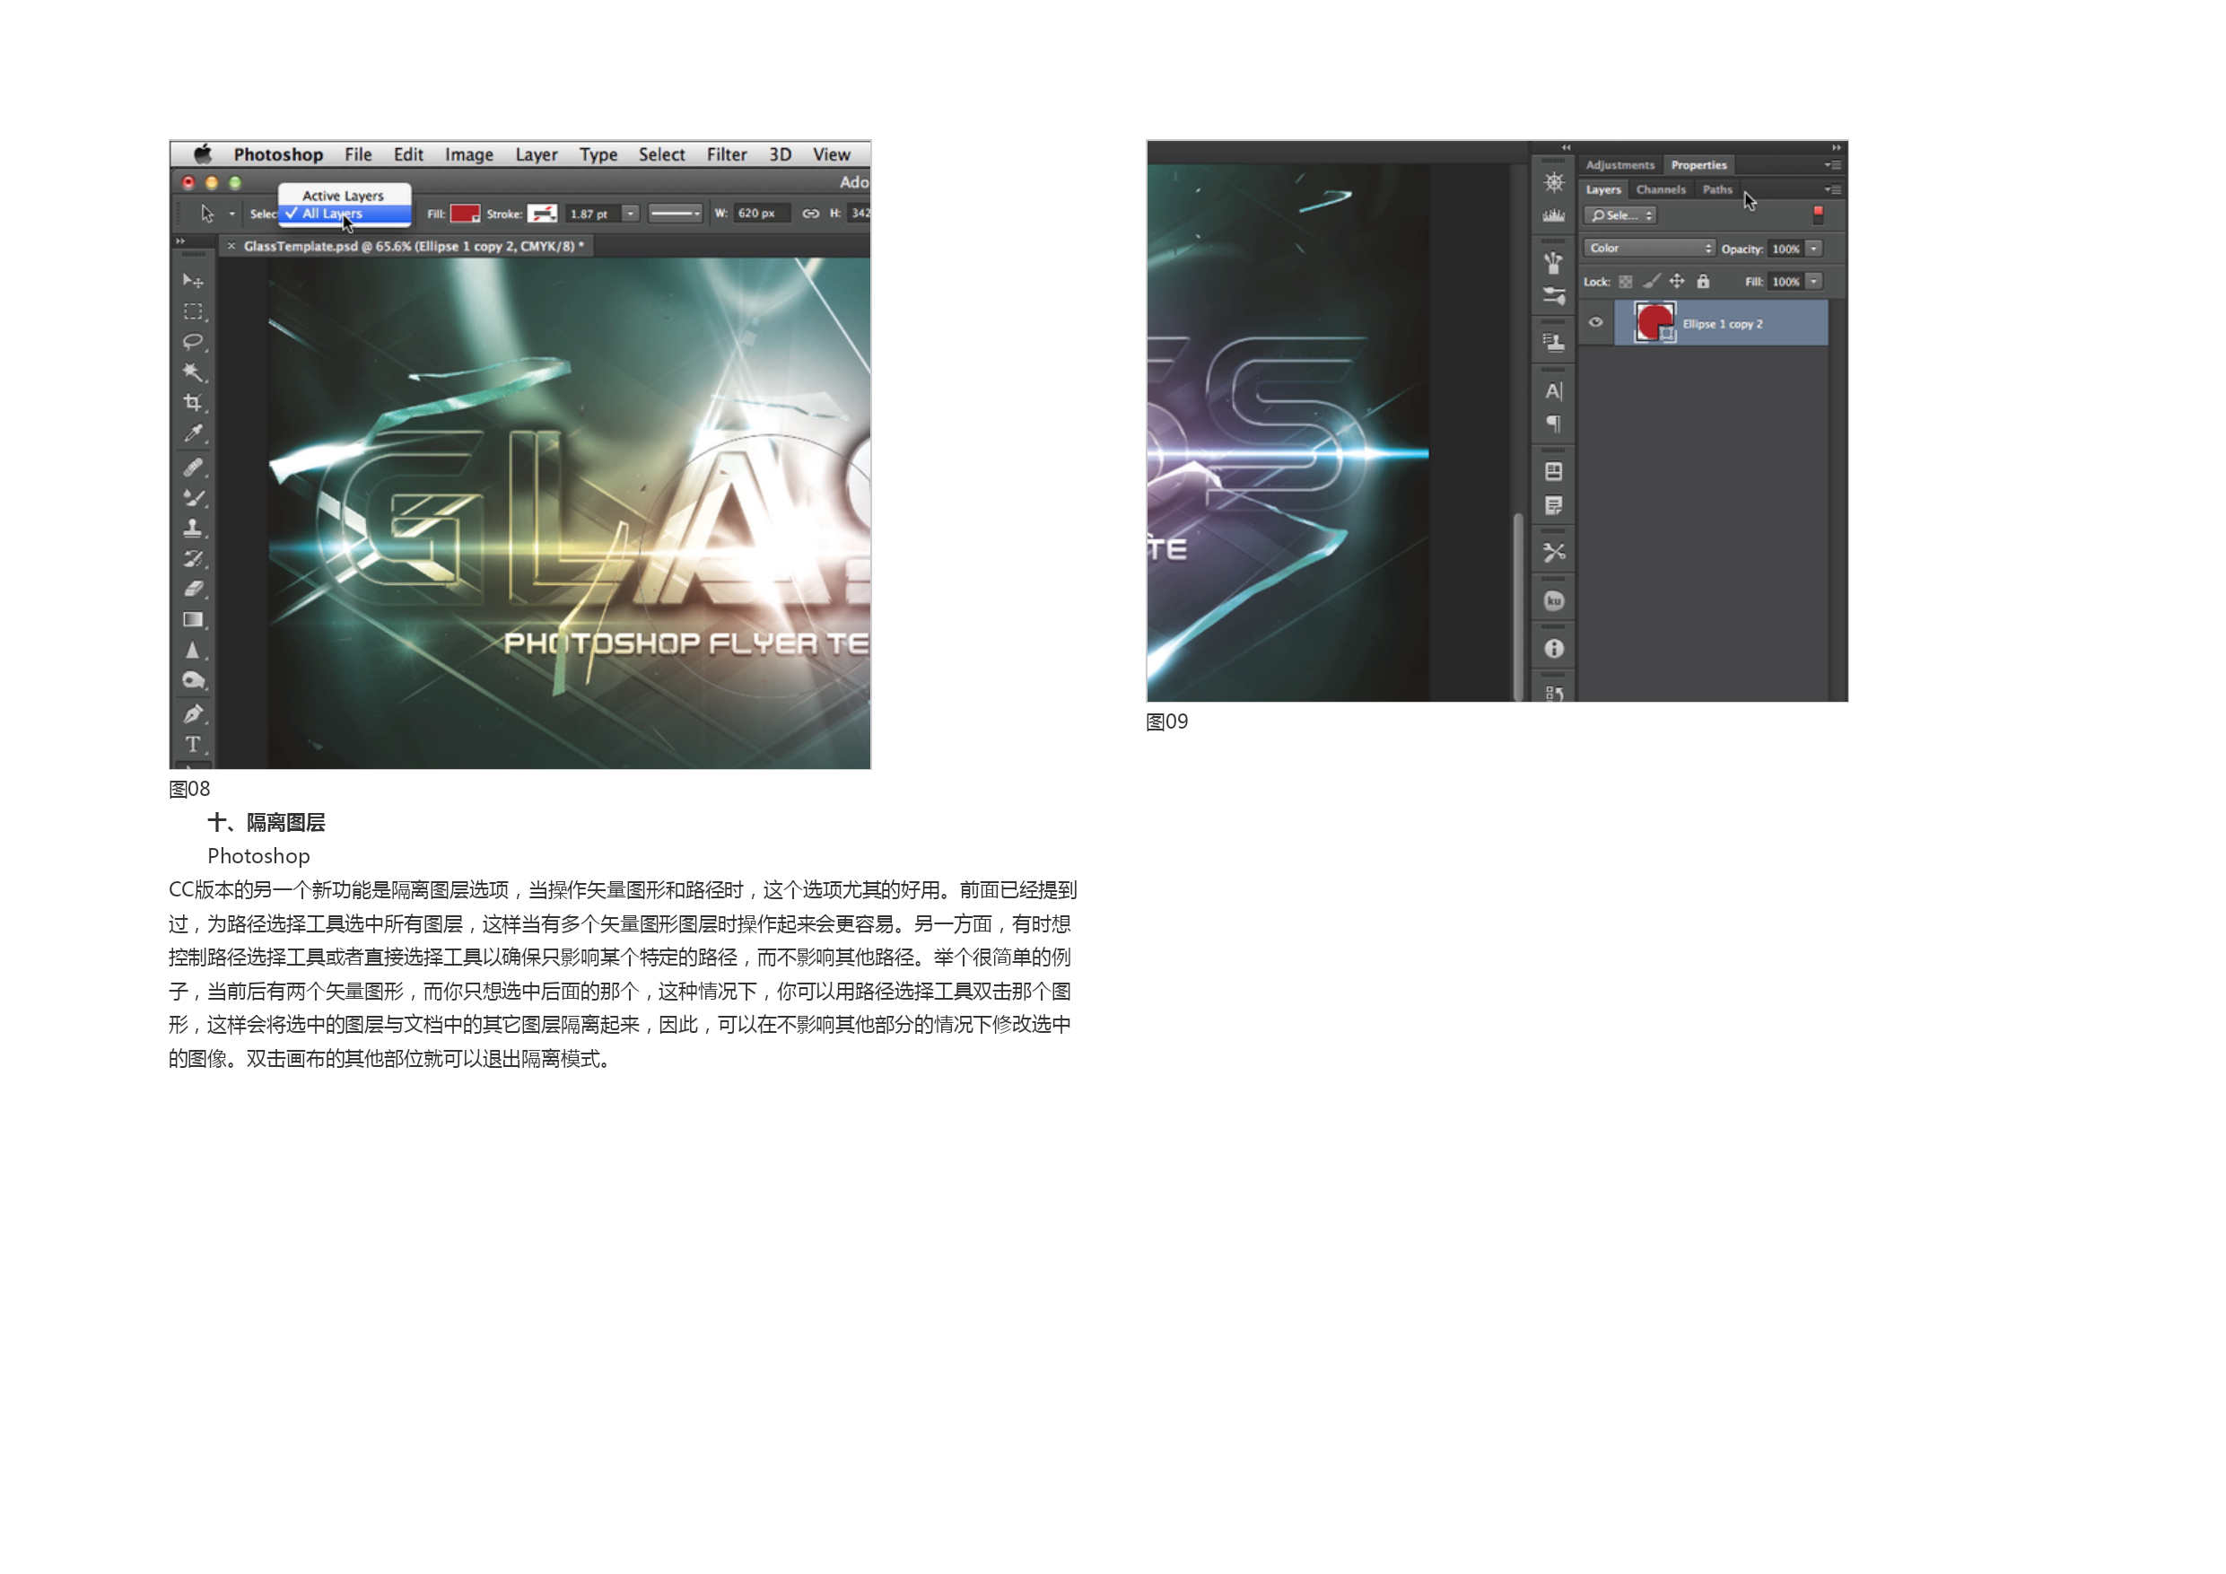Click the Stroke color swatch

542,214
